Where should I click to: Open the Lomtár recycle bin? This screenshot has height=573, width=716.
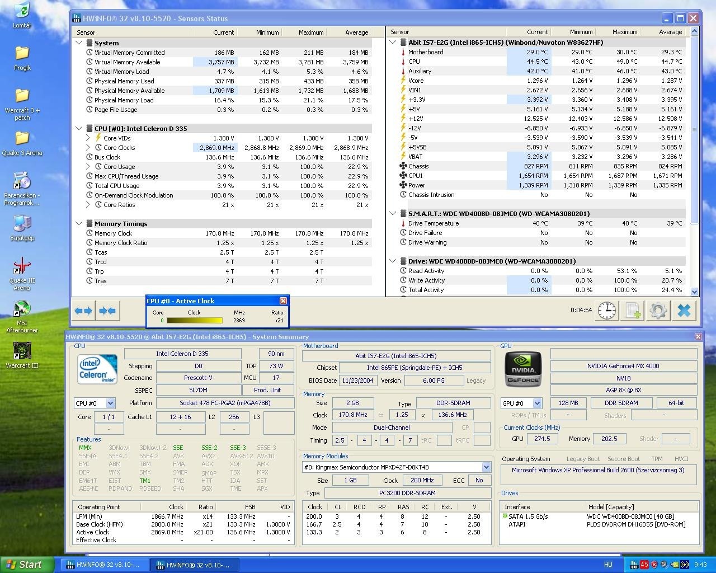22,15
